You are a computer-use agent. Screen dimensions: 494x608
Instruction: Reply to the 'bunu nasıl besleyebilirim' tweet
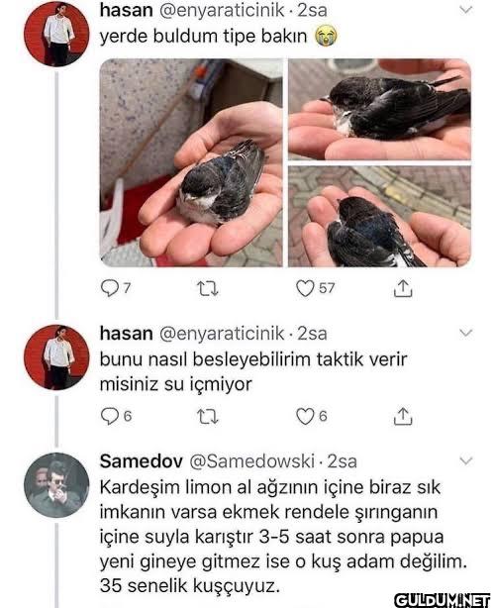click(x=110, y=417)
